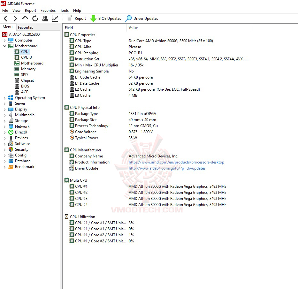The image size is (298, 289).
Task: Select the SPD item icon
Action: [x=17, y=75]
